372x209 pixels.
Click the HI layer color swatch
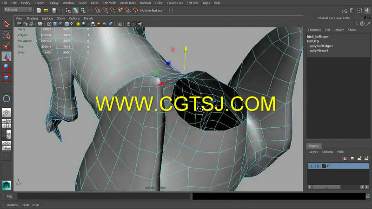pos(324,166)
